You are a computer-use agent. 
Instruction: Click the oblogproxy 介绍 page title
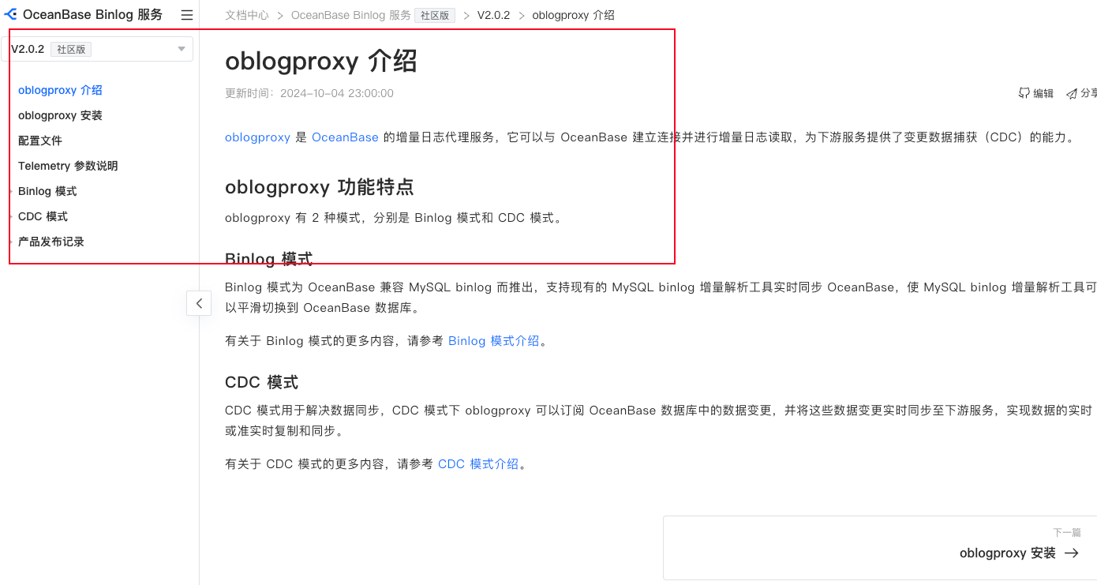click(x=321, y=61)
